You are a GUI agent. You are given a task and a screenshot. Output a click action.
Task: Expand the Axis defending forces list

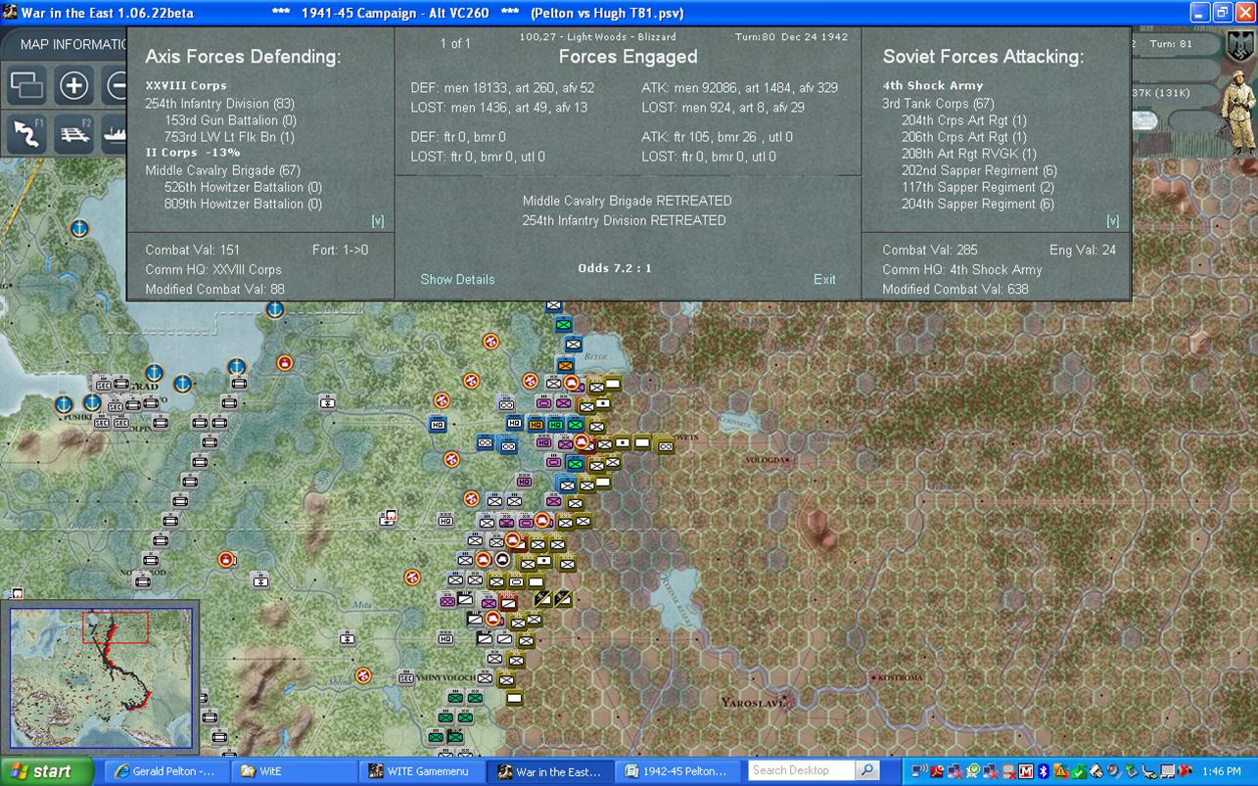pos(377,221)
